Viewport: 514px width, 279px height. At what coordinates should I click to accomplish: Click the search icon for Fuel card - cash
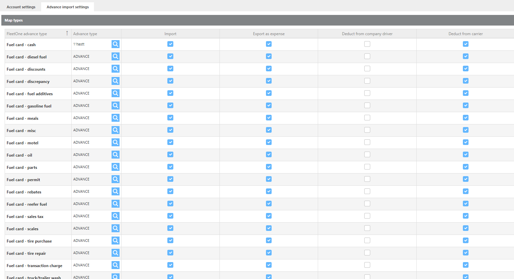pos(115,44)
